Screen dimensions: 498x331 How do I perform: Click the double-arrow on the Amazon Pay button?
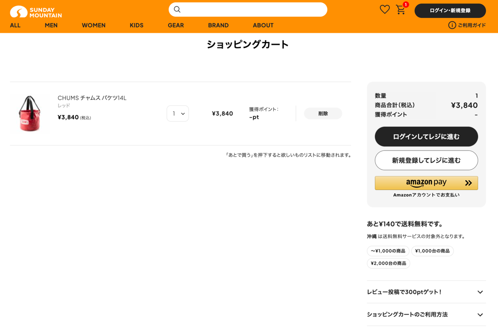[467, 183]
